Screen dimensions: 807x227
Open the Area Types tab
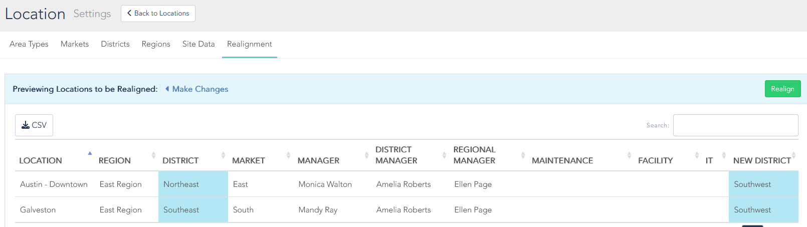[29, 44]
